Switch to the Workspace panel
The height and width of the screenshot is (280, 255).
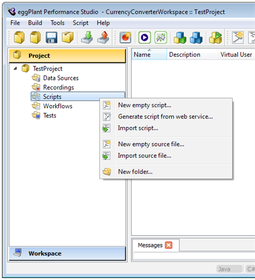pyautogui.click(x=67, y=253)
